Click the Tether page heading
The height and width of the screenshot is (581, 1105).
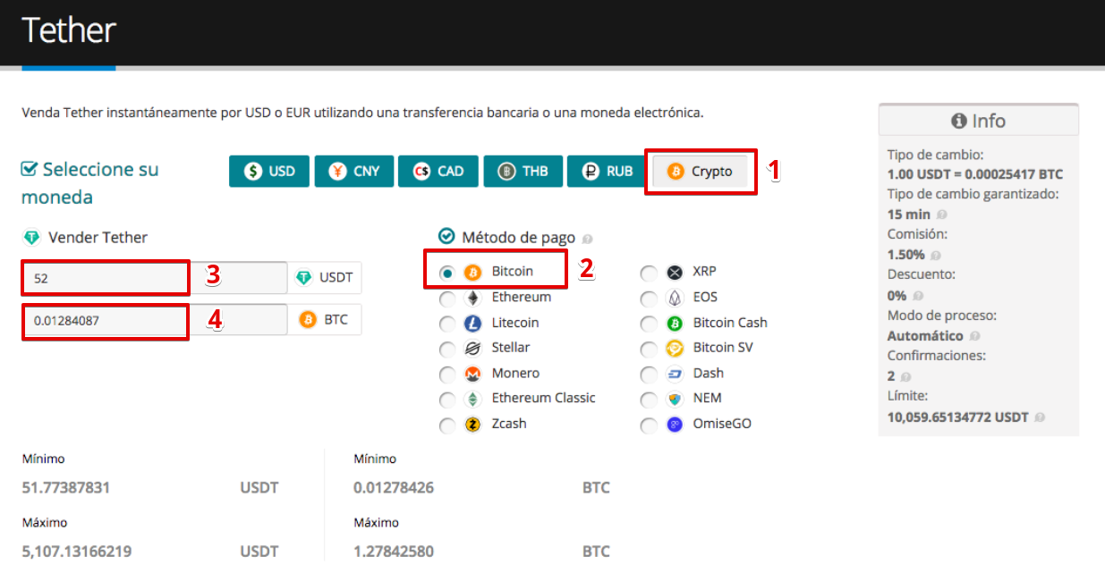click(69, 30)
